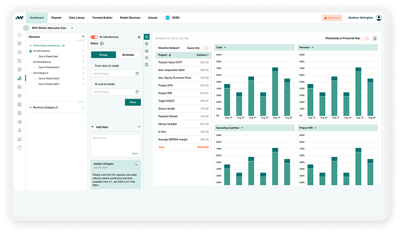Screen dimensions: 401x234
Task: Enable the Equity Only toggle
Action: (x=205, y=47)
